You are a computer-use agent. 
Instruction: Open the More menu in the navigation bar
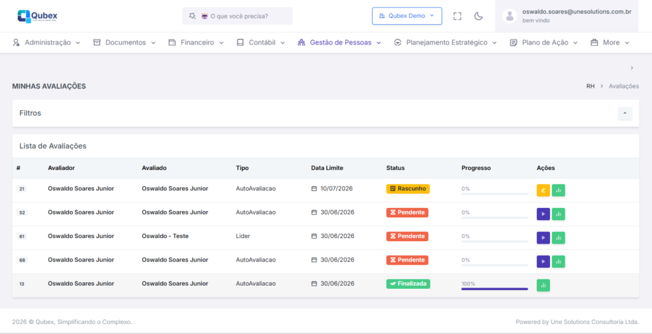(610, 43)
